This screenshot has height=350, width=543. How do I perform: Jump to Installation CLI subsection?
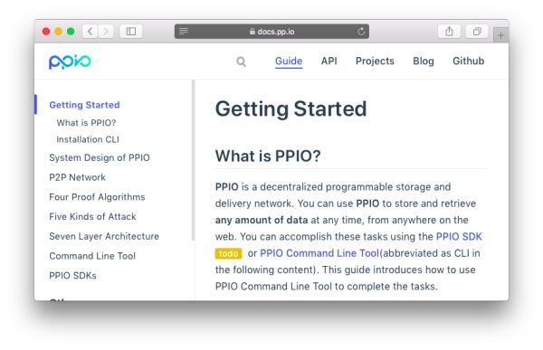pos(88,139)
